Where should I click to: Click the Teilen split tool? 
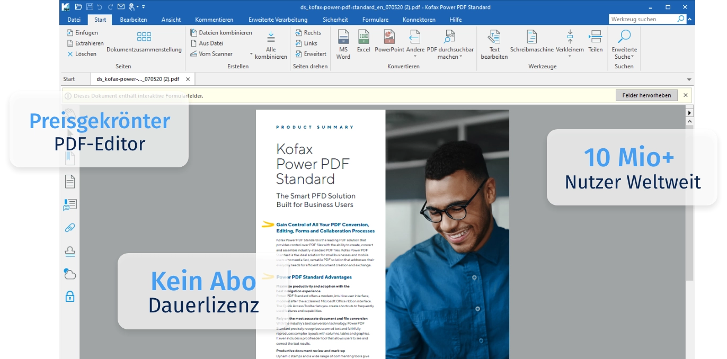click(596, 41)
